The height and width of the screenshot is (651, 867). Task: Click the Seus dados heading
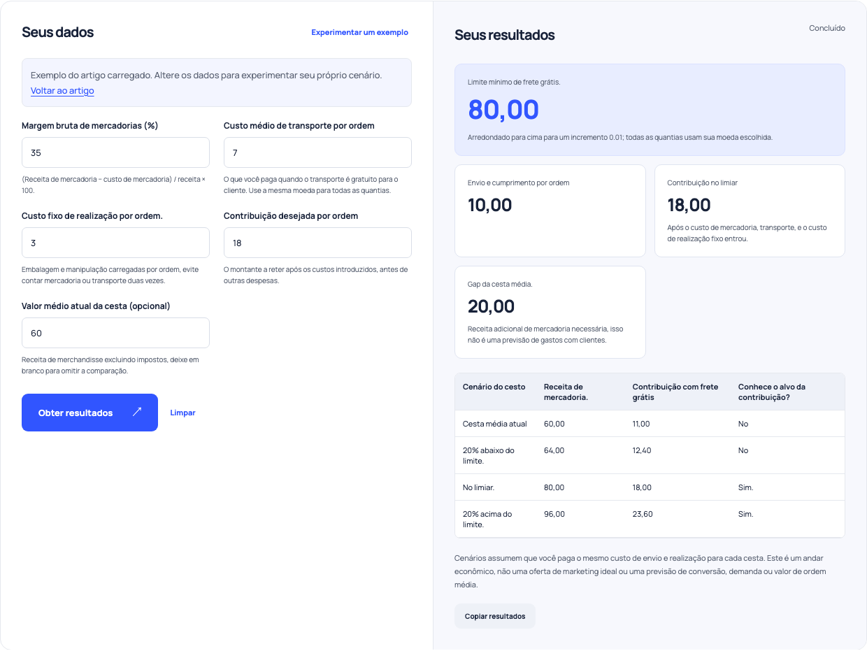[57, 32]
